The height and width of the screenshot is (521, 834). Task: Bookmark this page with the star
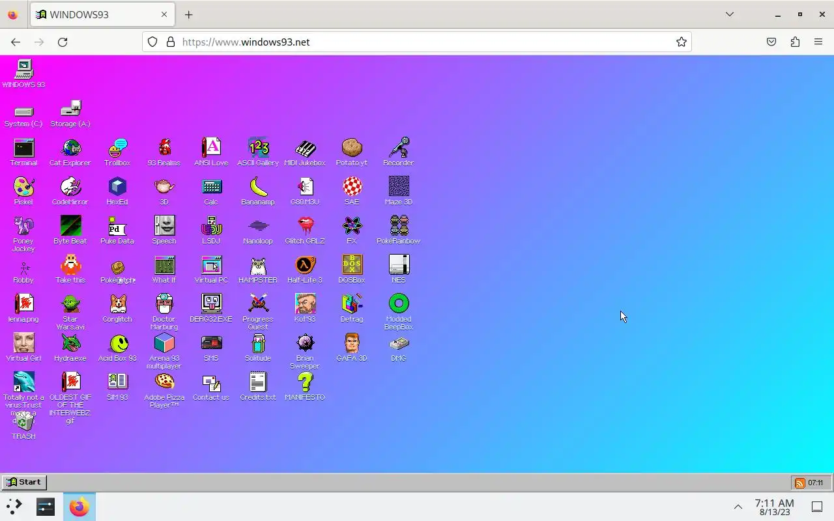[x=682, y=42]
